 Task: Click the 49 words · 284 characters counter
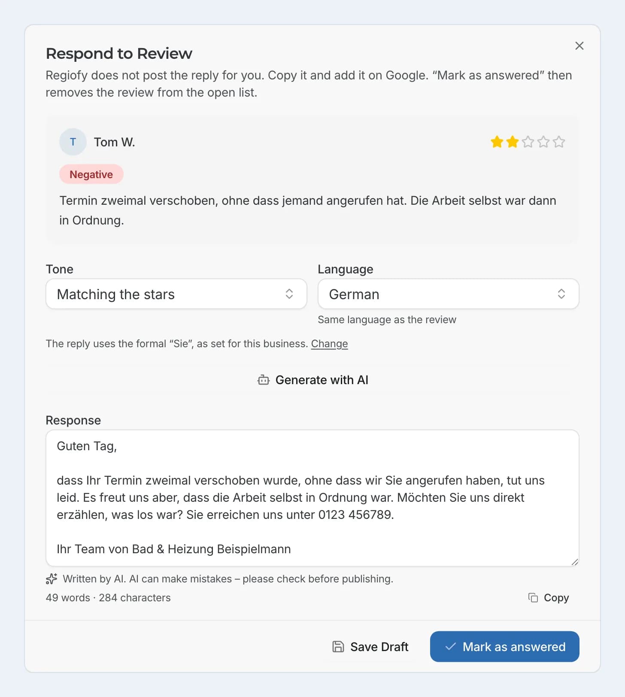click(108, 598)
